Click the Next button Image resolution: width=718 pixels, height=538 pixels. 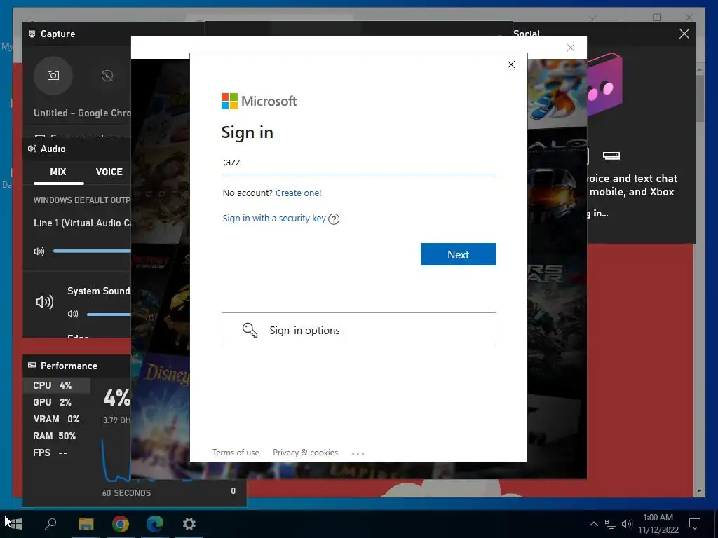459,254
